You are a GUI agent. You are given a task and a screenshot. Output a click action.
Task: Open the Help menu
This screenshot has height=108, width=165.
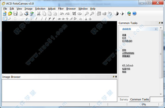click(93, 9)
